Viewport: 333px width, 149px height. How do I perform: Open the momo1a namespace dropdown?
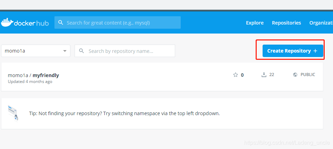36,51
